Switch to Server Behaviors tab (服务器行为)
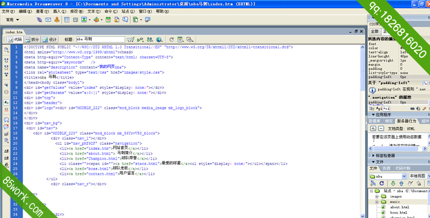This screenshot has height=218, width=430. coord(406,121)
